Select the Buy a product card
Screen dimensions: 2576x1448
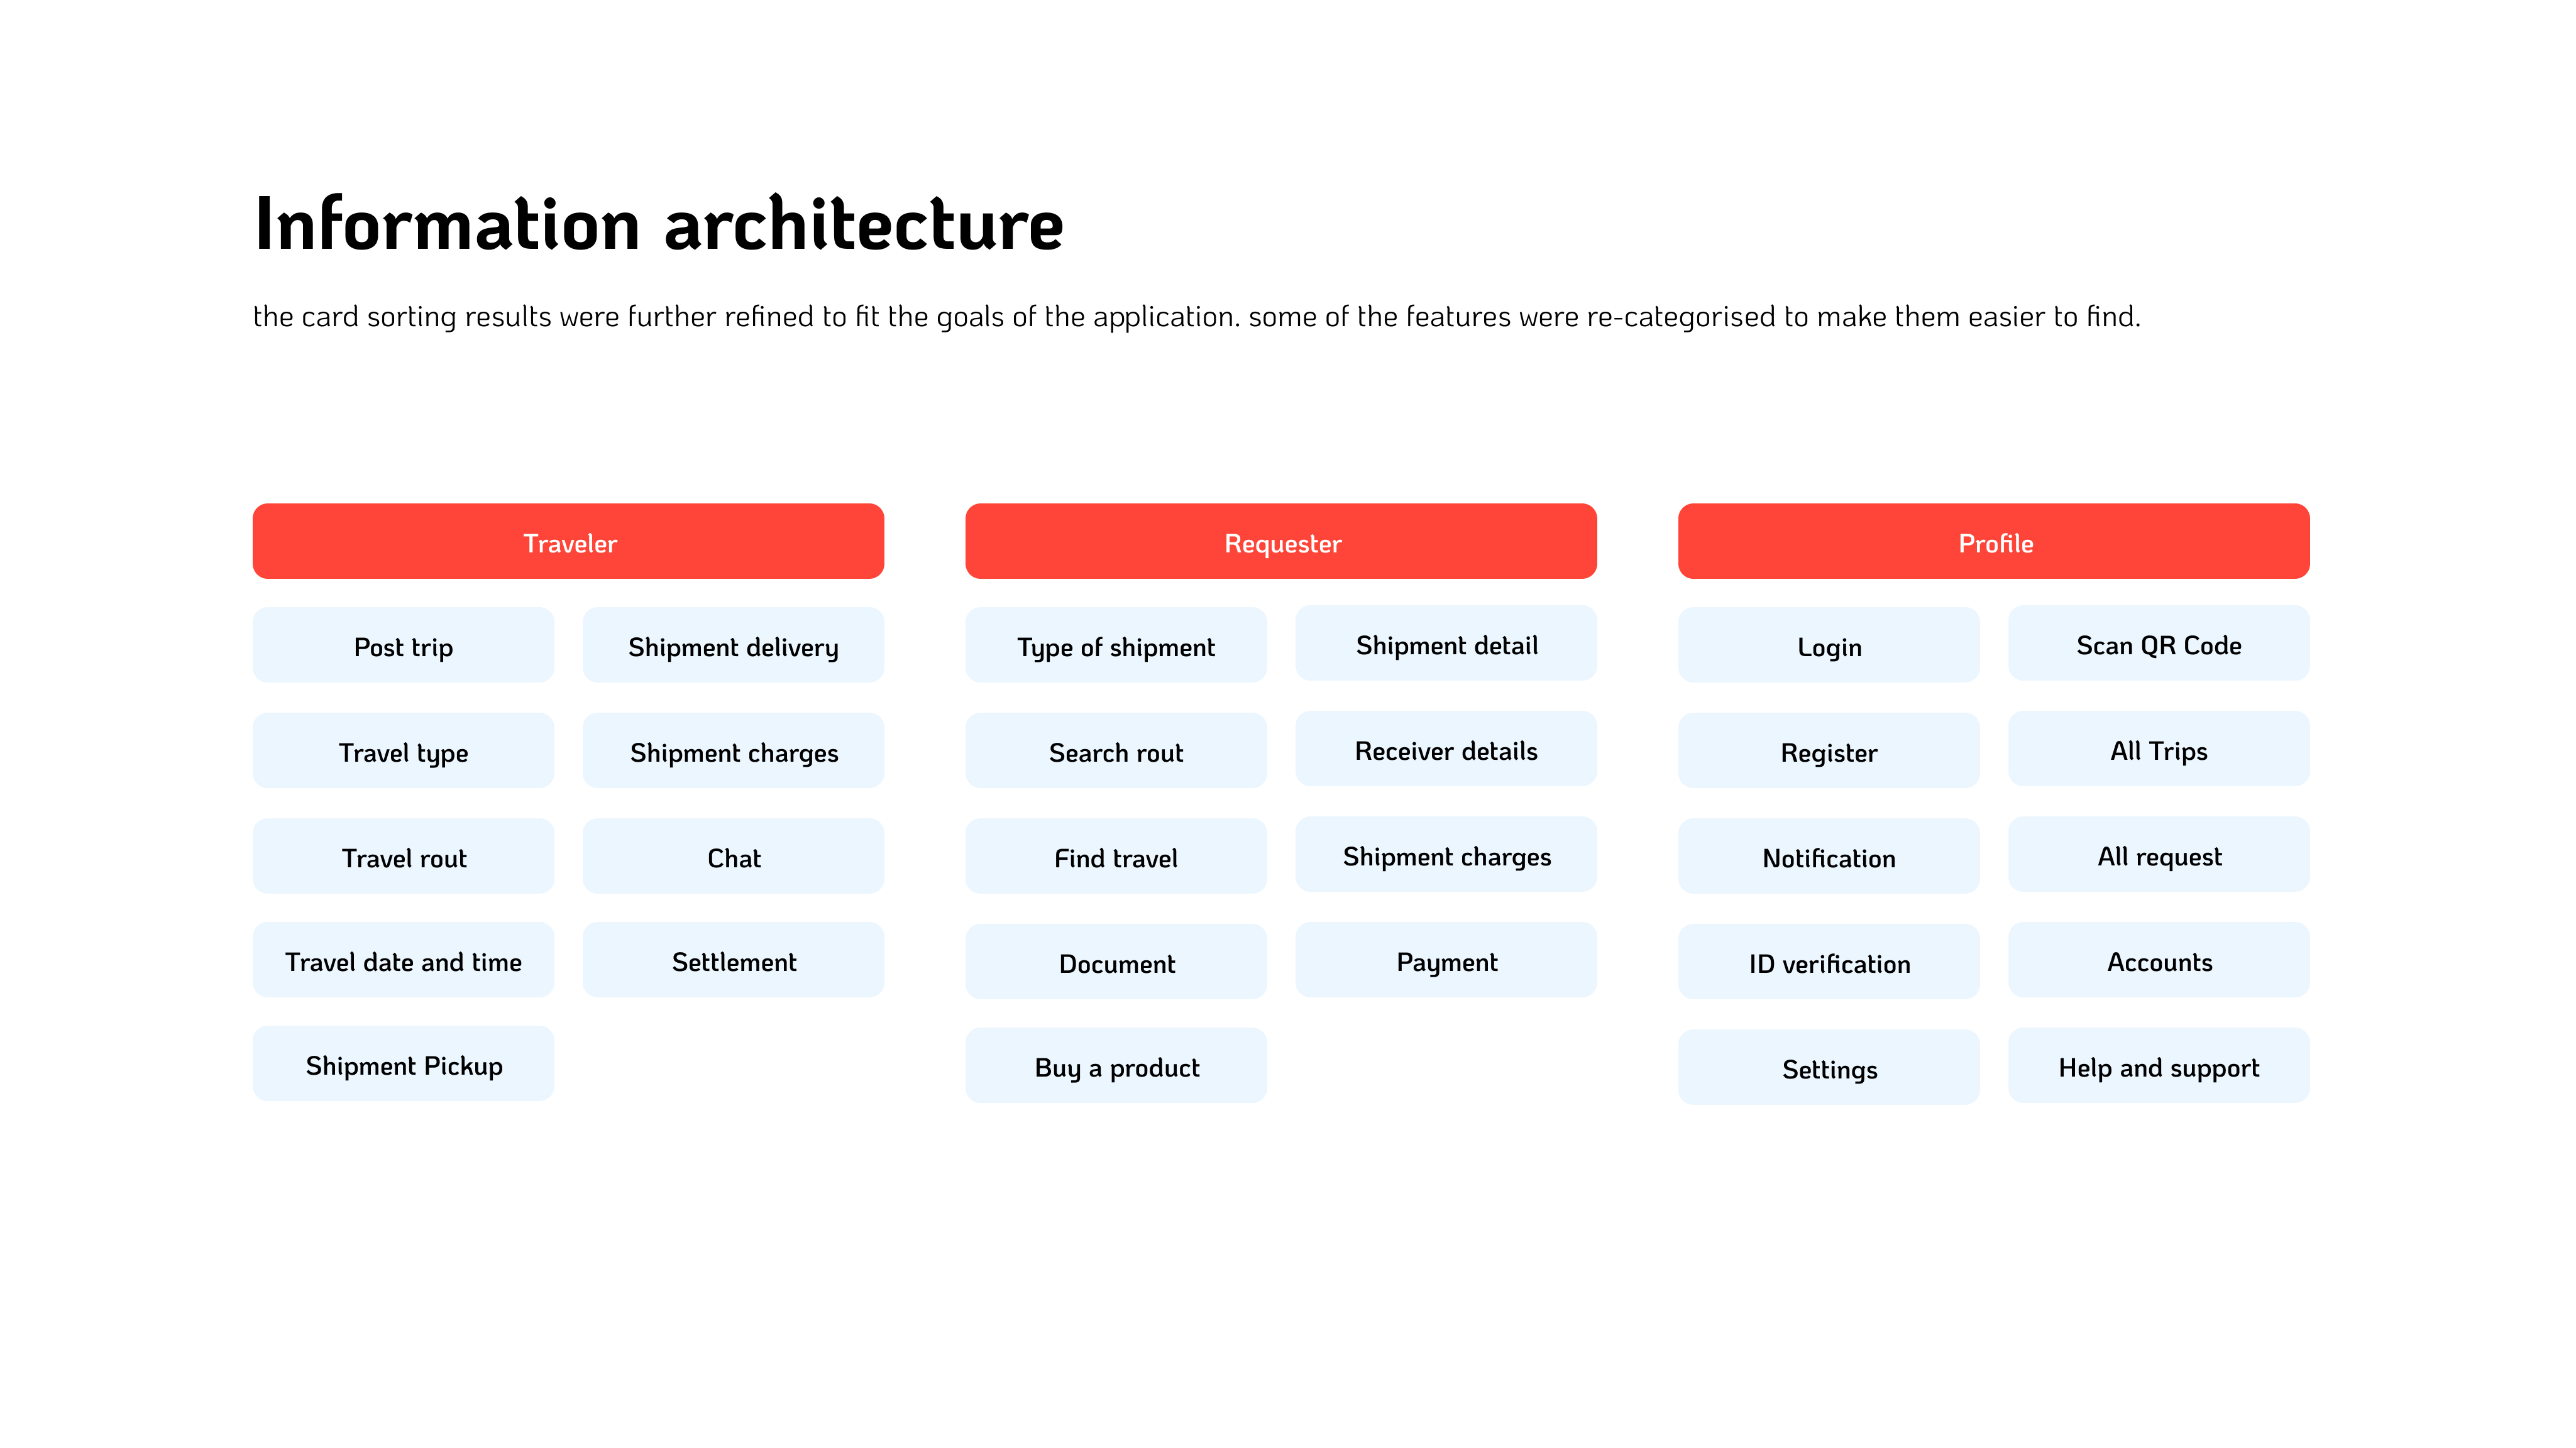pyautogui.click(x=1116, y=1066)
